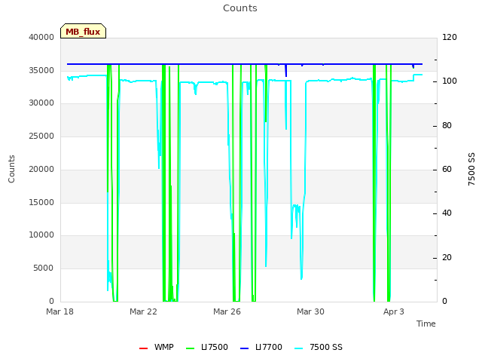The image size is (482, 362).
Task: Click the chart title 'Counts' at top
Action: click(x=240, y=8)
